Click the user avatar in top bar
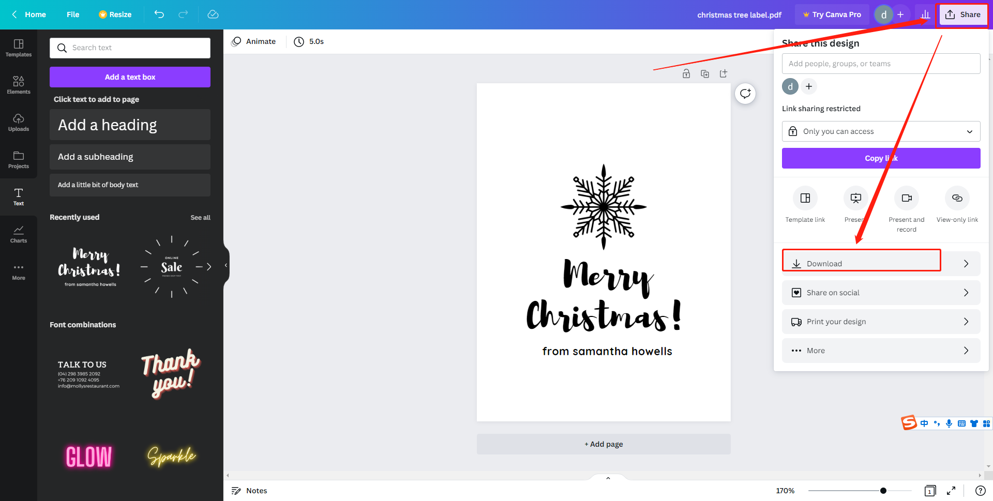This screenshot has width=993, height=501. pos(883,14)
